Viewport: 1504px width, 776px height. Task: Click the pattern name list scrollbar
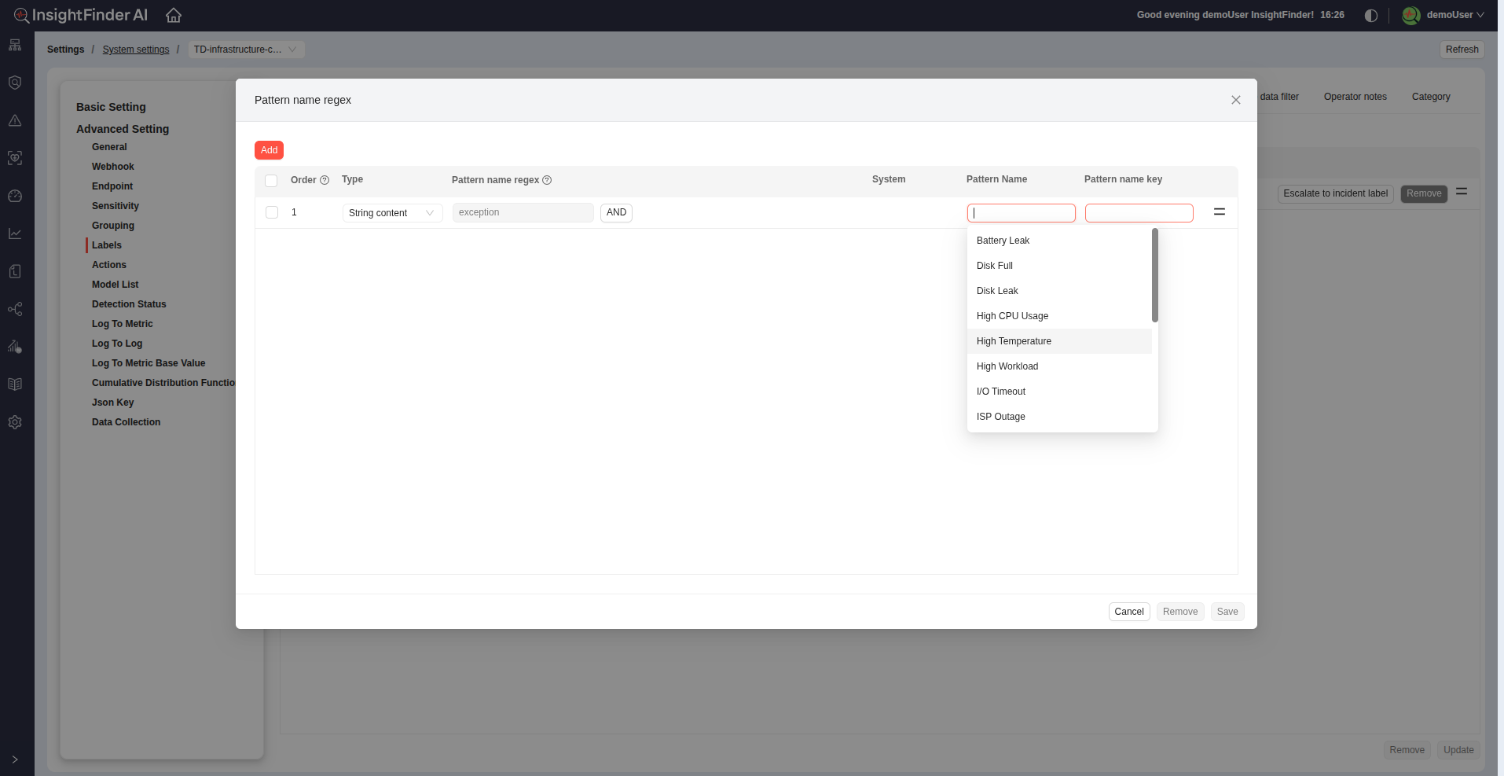pyautogui.click(x=1154, y=275)
